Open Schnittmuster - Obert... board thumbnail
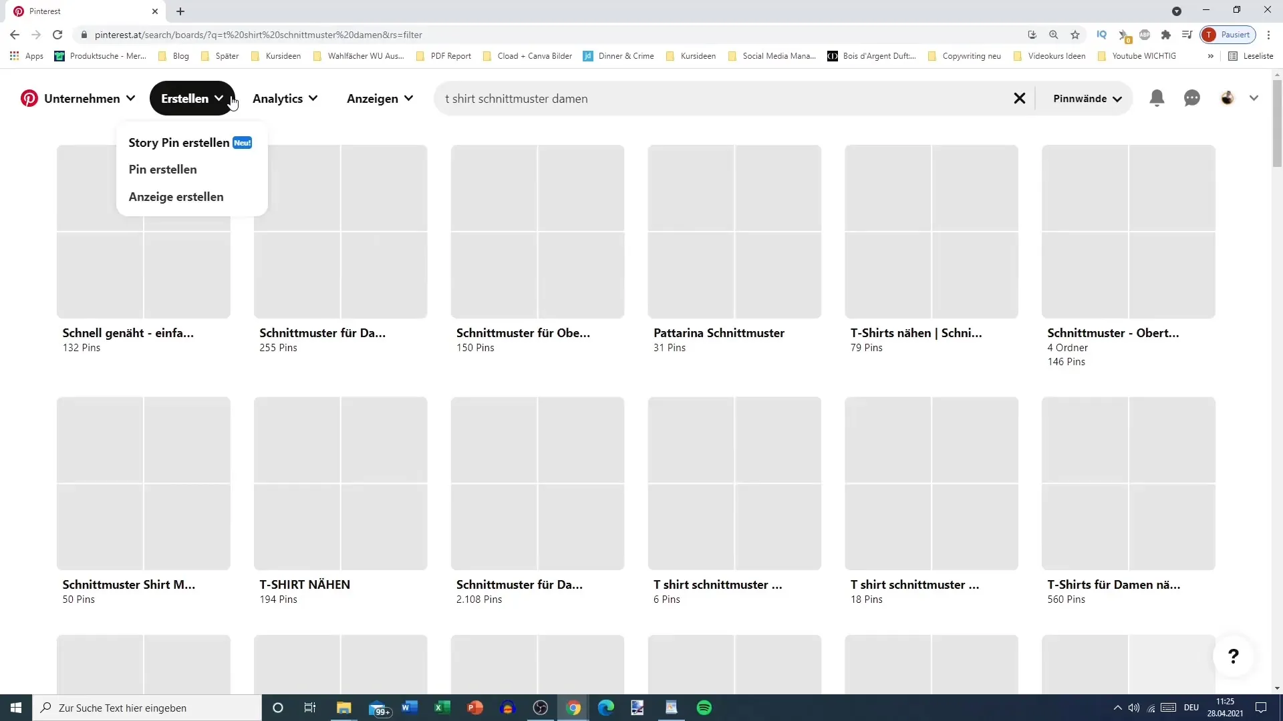The height and width of the screenshot is (721, 1283). tap(1129, 232)
